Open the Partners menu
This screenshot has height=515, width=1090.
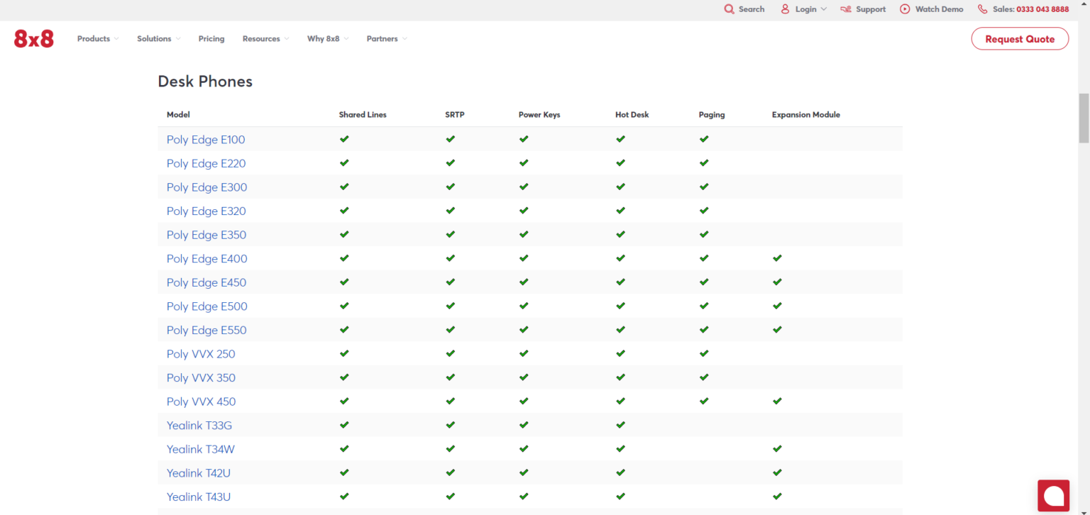[x=387, y=39]
